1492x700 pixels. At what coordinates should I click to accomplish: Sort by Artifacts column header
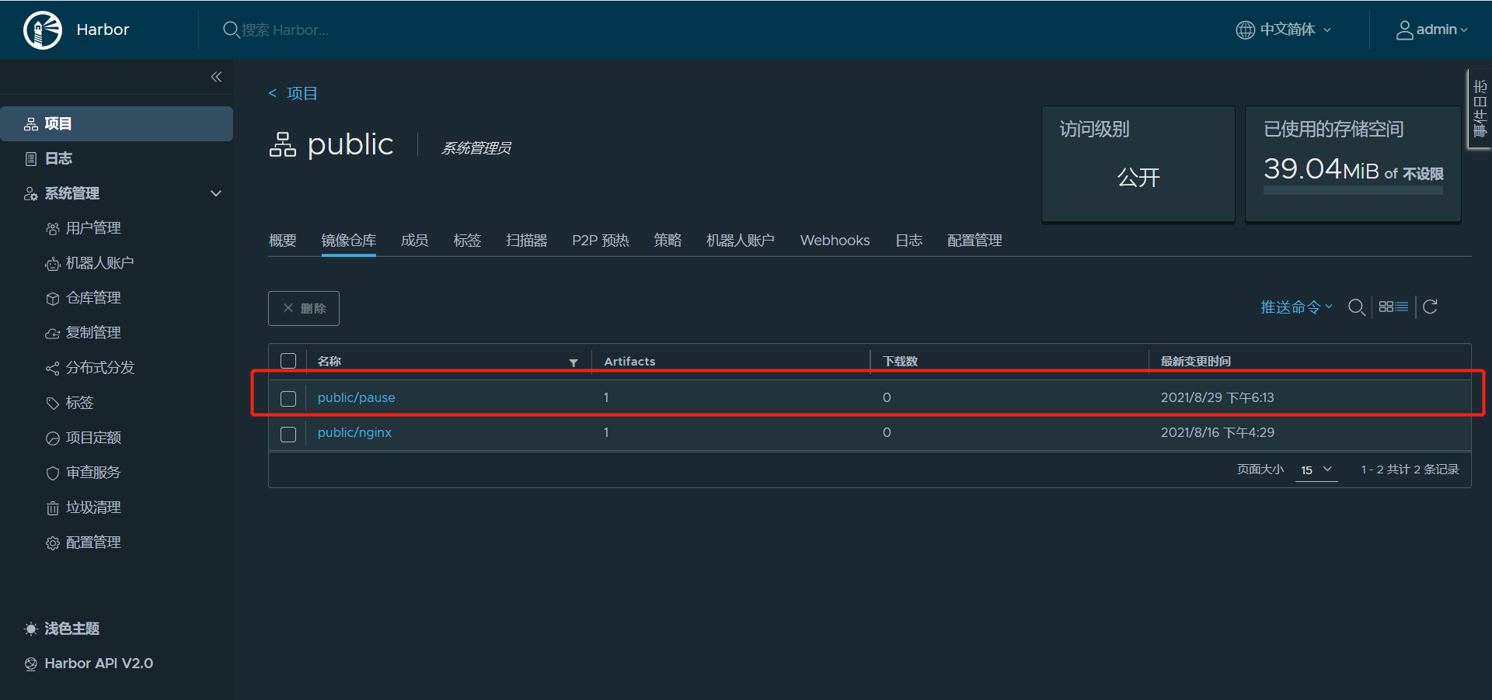point(629,362)
